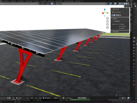Open the viewport shading options dropdown arrow
Screen dimensions: 137x103
pyautogui.click(x=130, y=4)
